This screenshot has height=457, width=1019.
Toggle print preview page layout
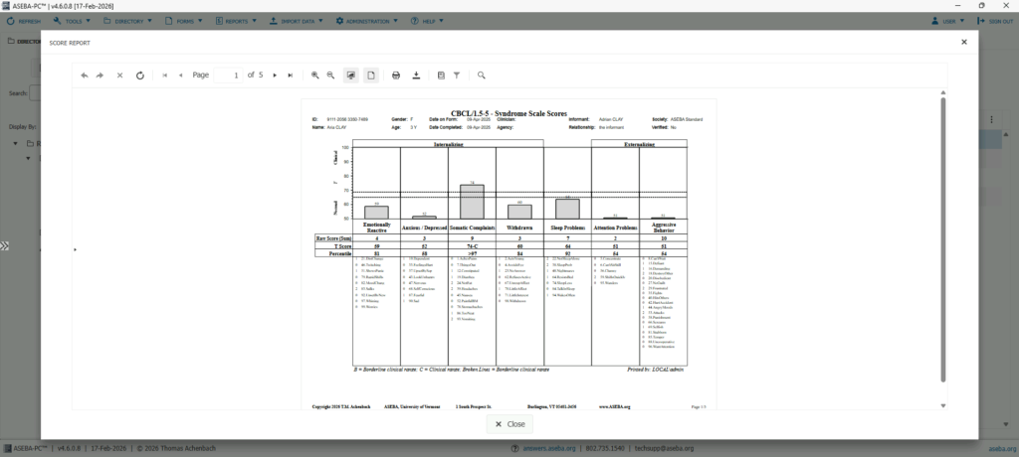[x=370, y=76]
